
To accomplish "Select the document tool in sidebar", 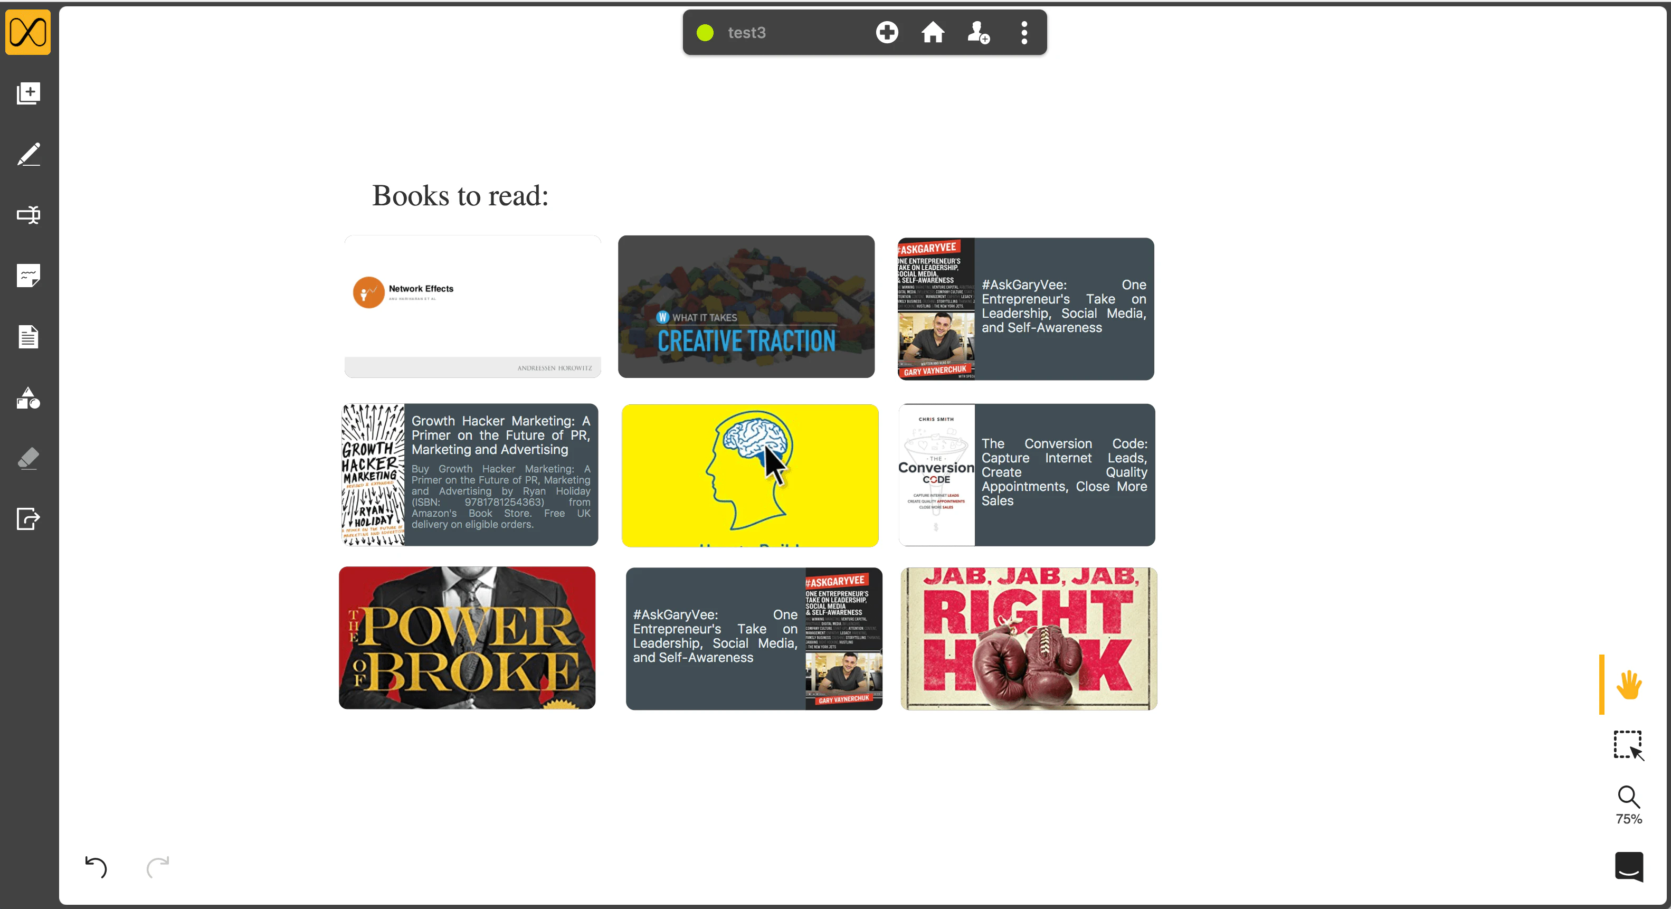I will [x=28, y=337].
